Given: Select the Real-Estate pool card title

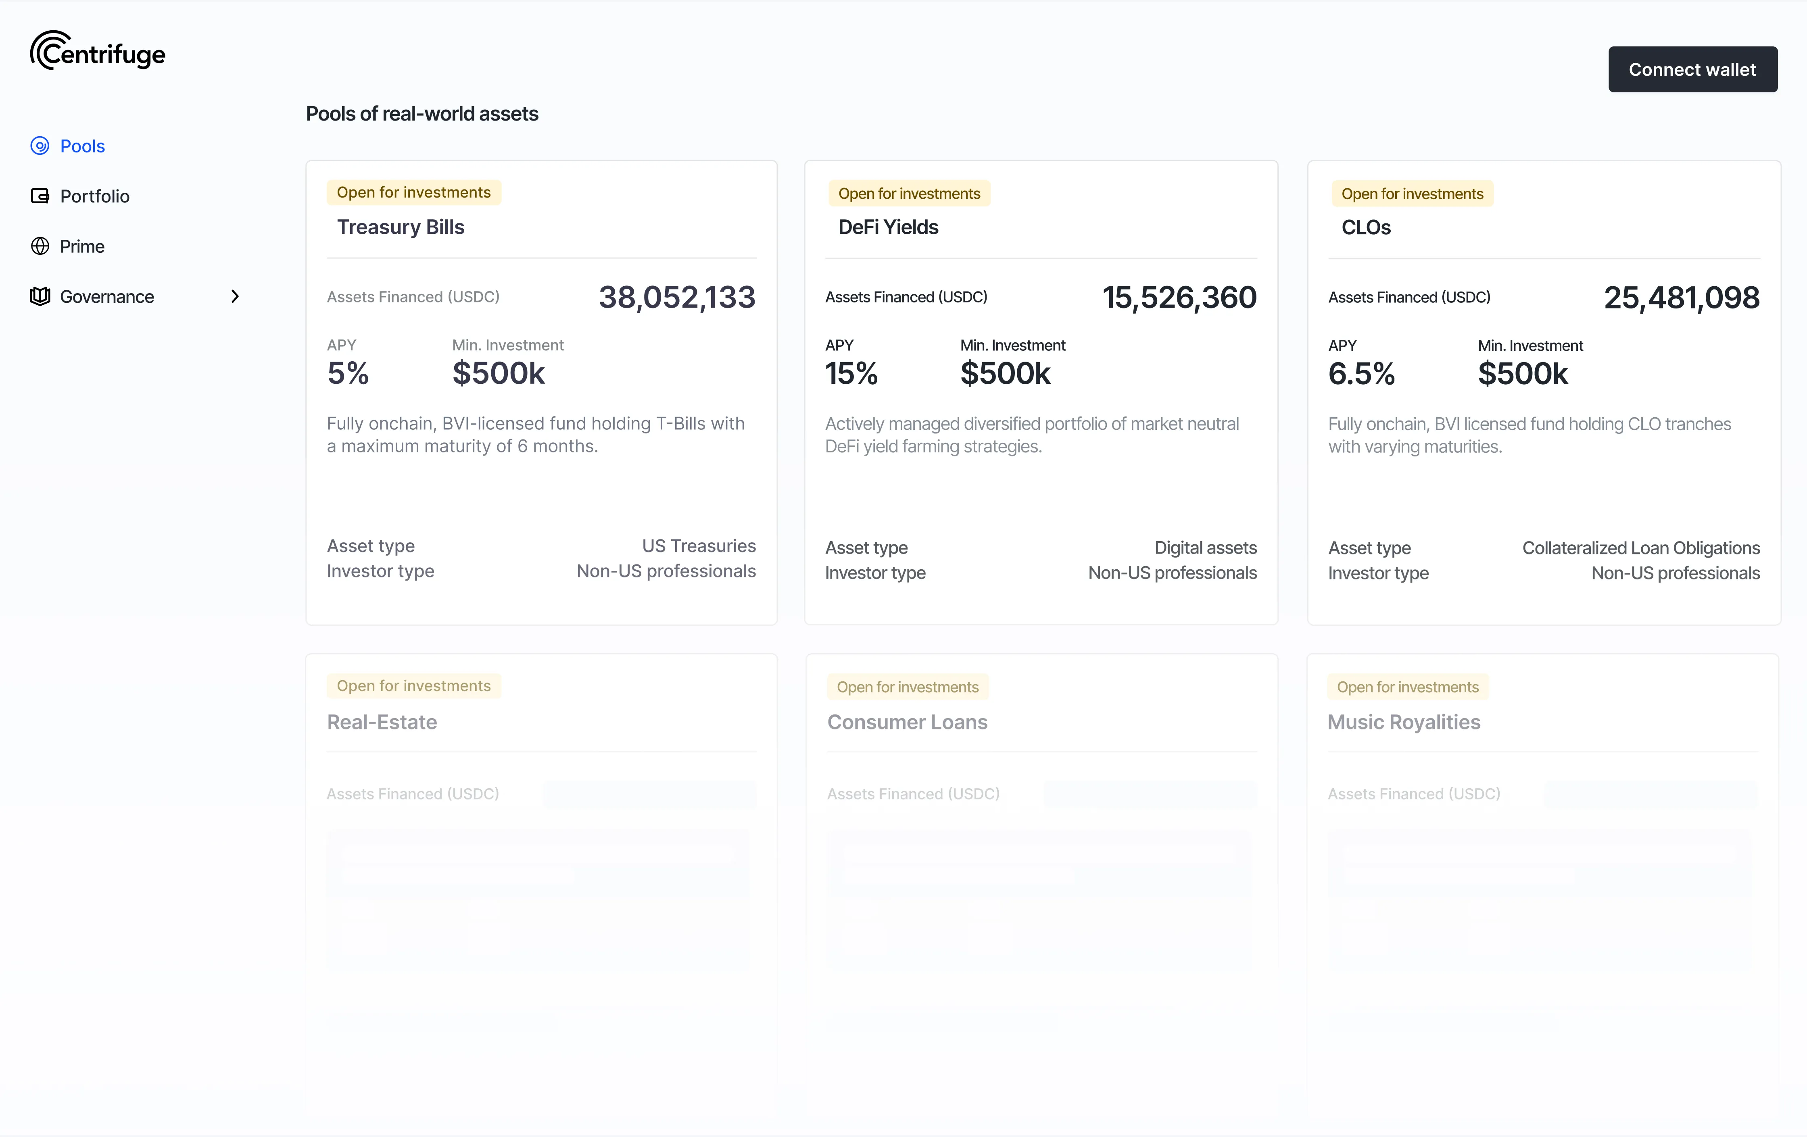Looking at the screenshot, I should pyautogui.click(x=382, y=722).
